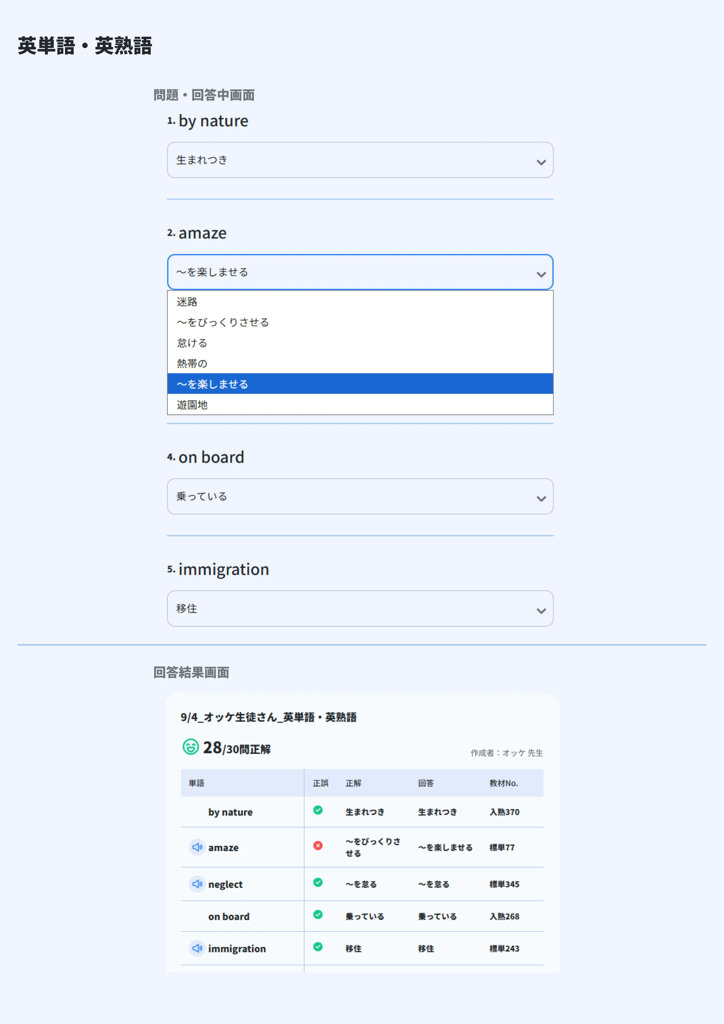Choose the 遊園地 option
Screen dimensions: 724x1024
(x=192, y=405)
